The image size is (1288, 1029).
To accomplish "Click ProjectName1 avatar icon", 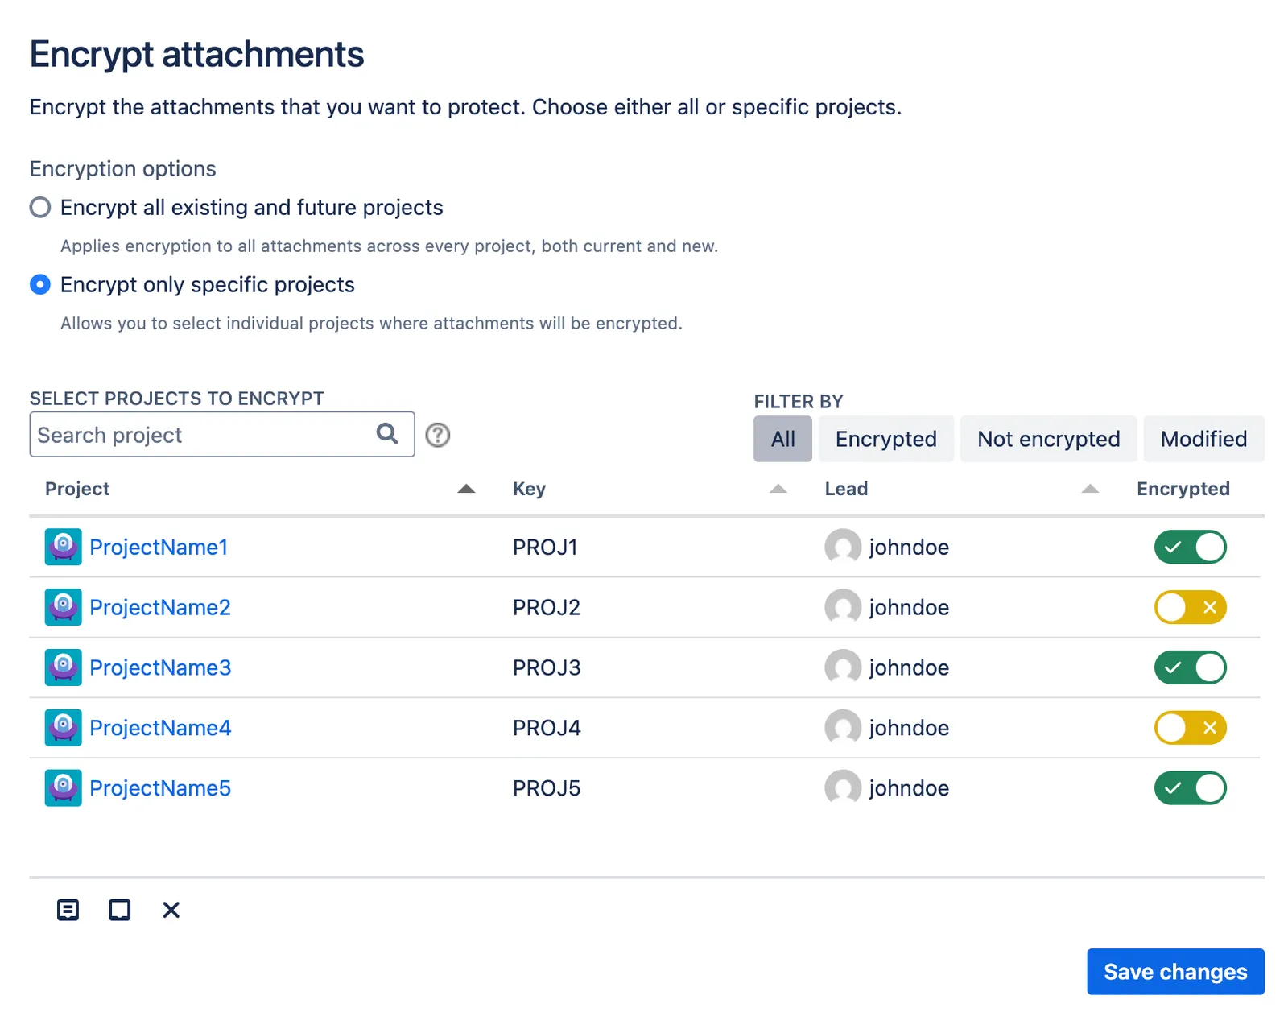I will [x=63, y=547].
